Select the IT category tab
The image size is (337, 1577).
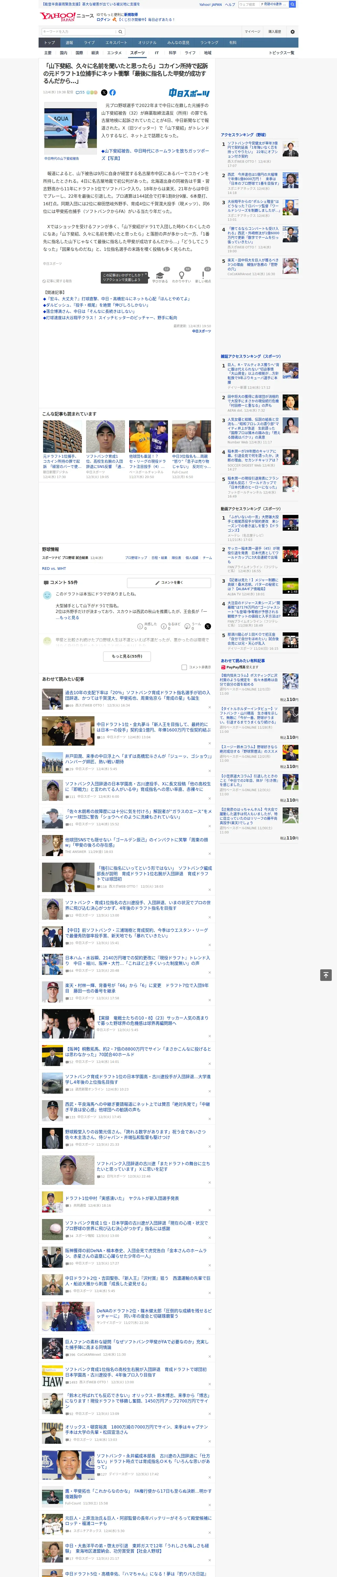pyautogui.click(x=157, y=53)
